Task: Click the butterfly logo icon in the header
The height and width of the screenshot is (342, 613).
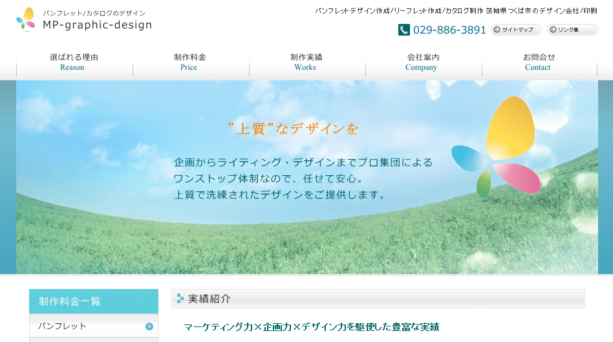Action: pyautogui.click(x=26, y=19)
